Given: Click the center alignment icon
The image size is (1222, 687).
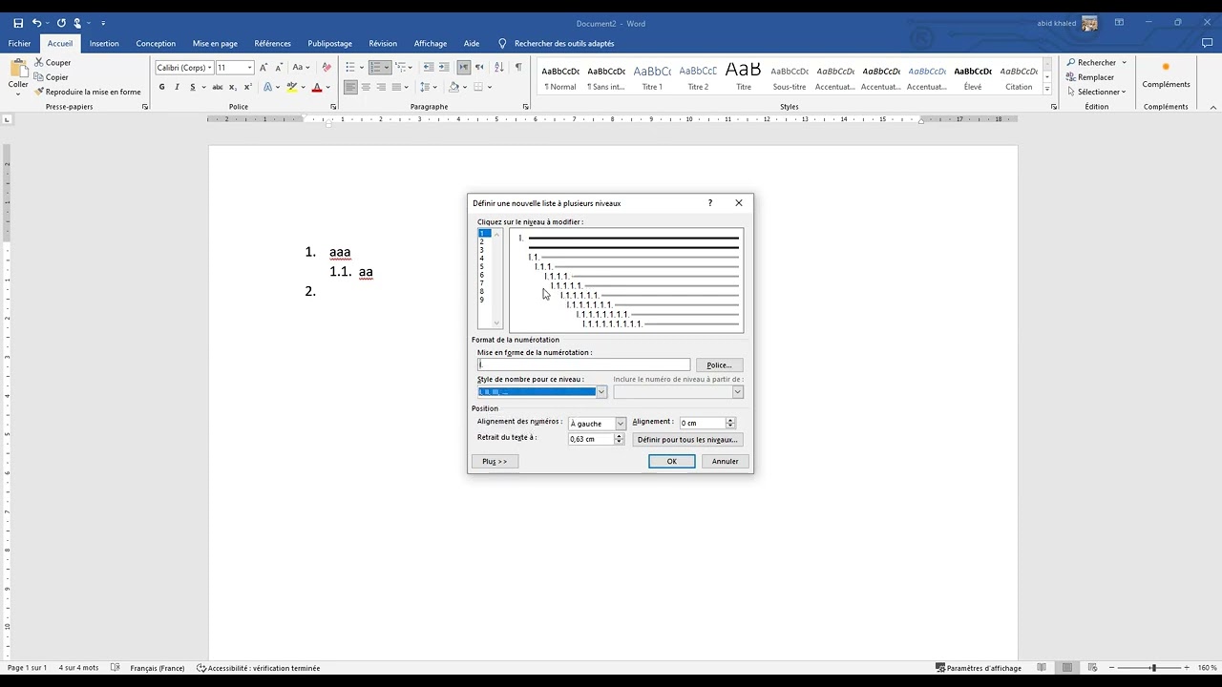Looking at the screenshot, I should [367, 87].
